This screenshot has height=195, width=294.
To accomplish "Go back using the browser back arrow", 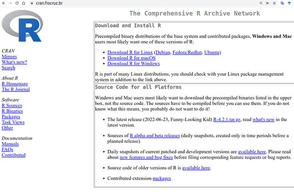I will (4, 3).
